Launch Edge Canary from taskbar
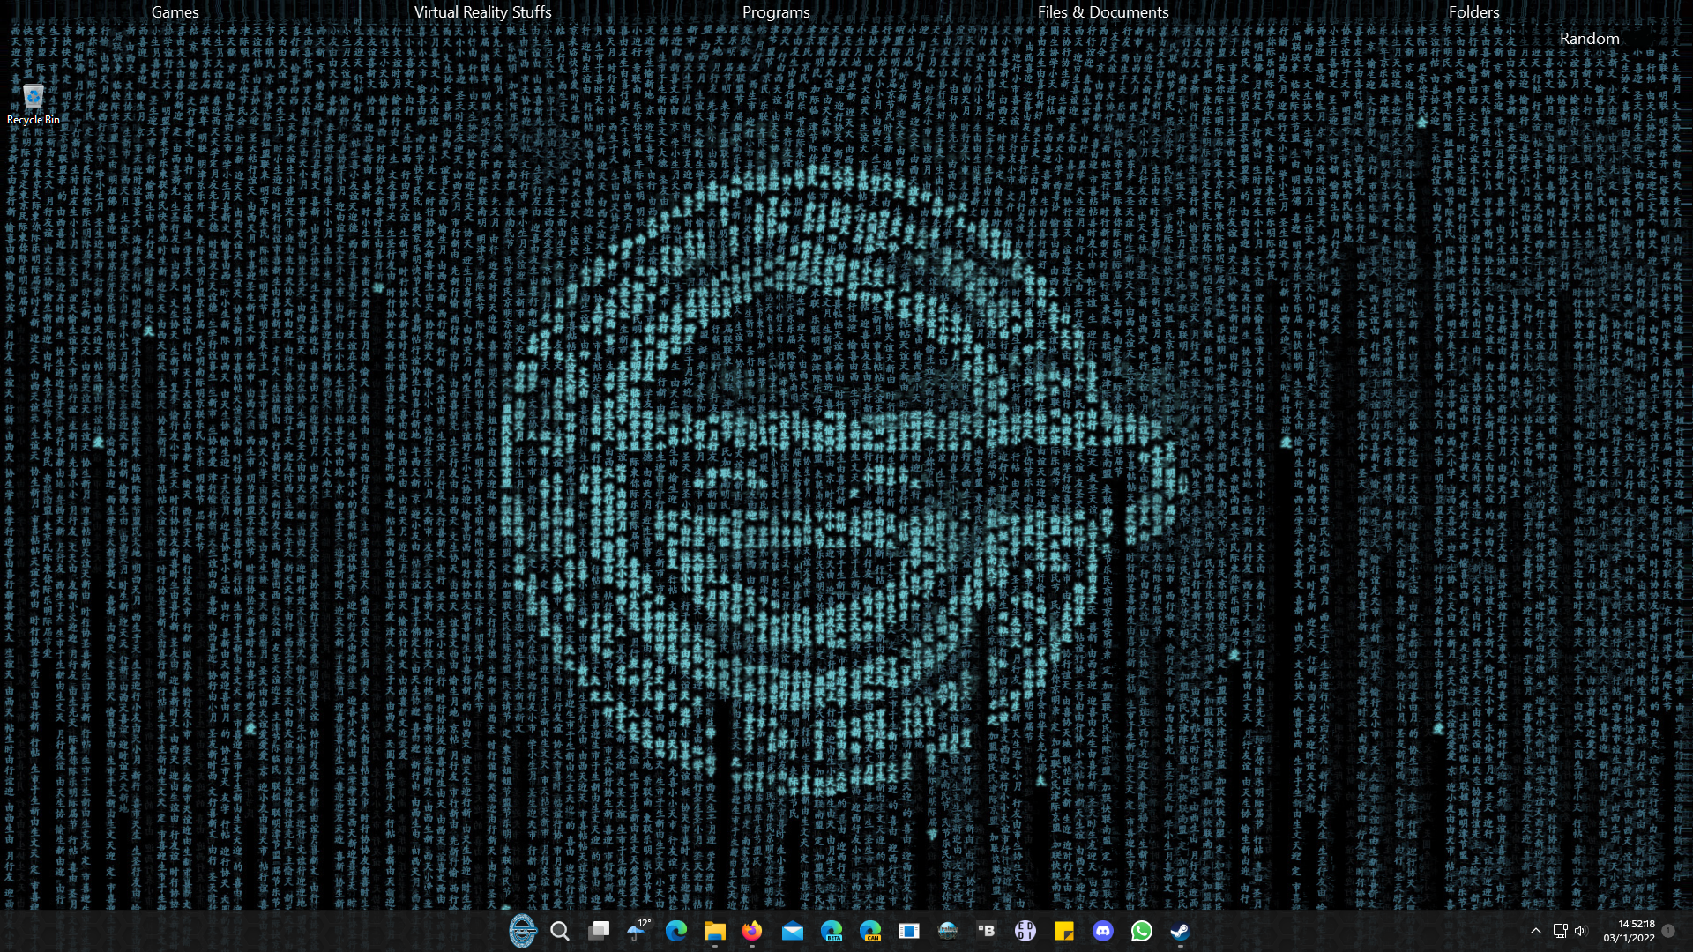This screenshot has width=1693, height=952. tap(870, 931)
